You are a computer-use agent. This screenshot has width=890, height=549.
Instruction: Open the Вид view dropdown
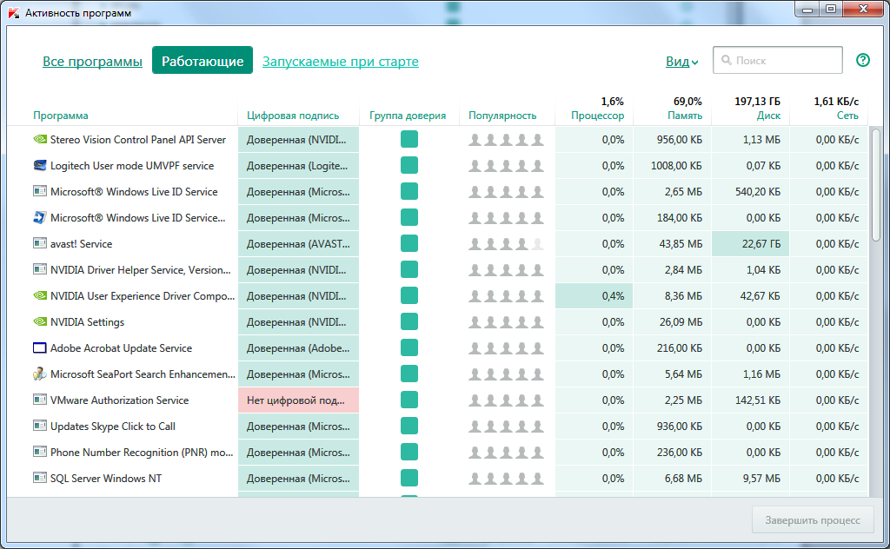coord(681,62)
